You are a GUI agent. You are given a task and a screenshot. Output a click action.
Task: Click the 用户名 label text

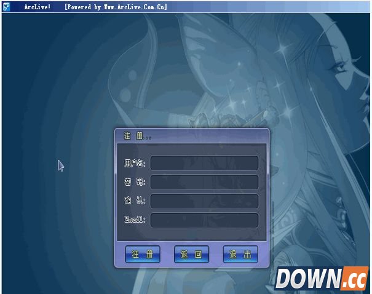click(x=135, y=164)
